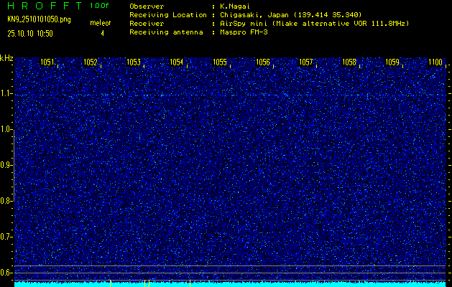Click the 1058 time tick label

point(349,62)
